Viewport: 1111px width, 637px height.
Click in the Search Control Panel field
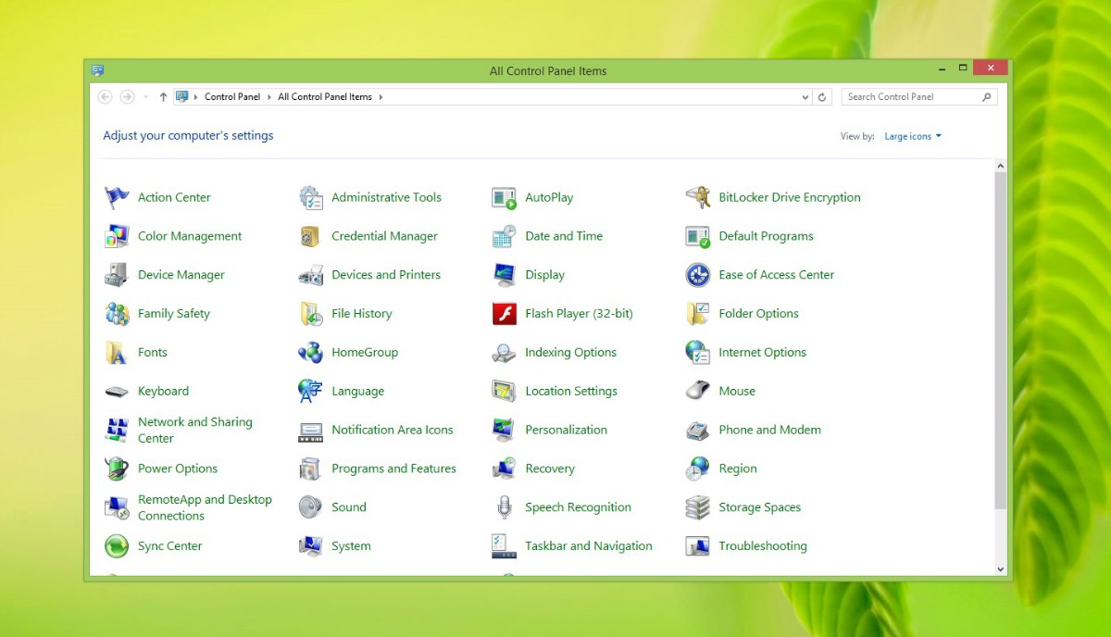912,96
